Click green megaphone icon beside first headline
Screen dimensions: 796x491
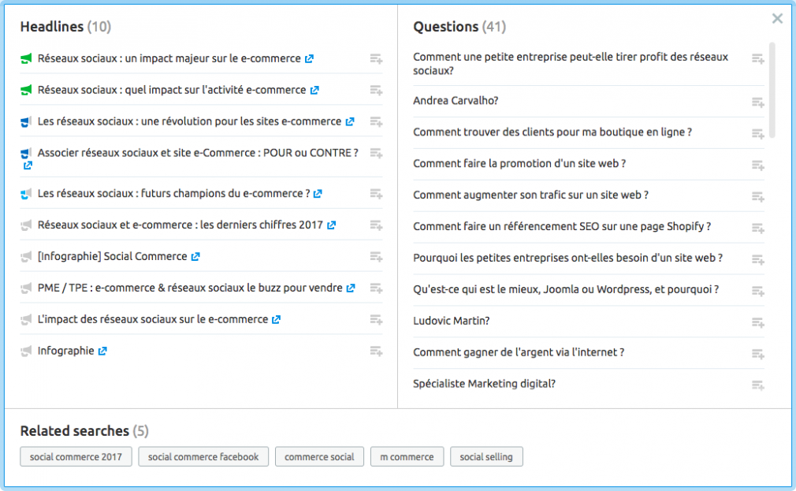click(26, 59)
